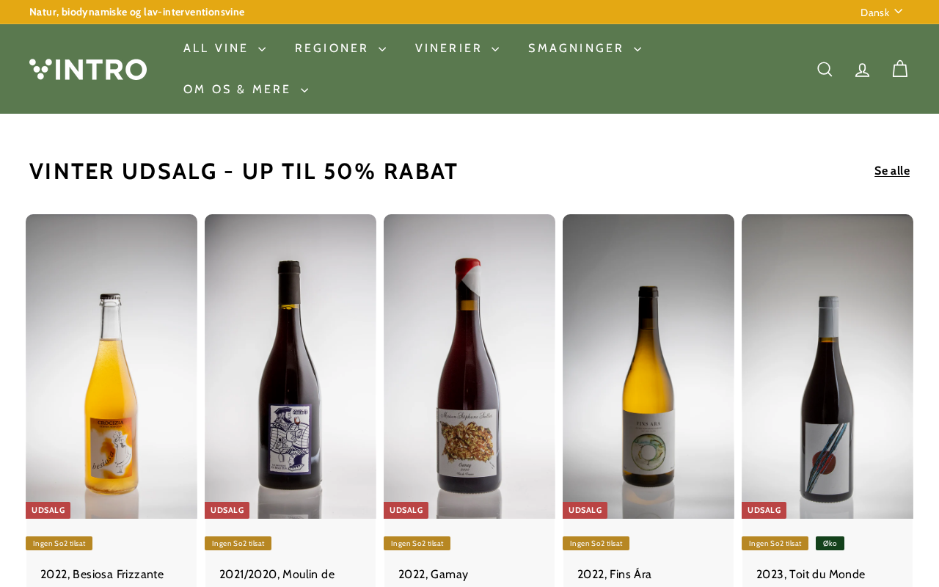Open the shopping bag cart icon
This screenshot has height=587, width=939.
coord(900,69)
